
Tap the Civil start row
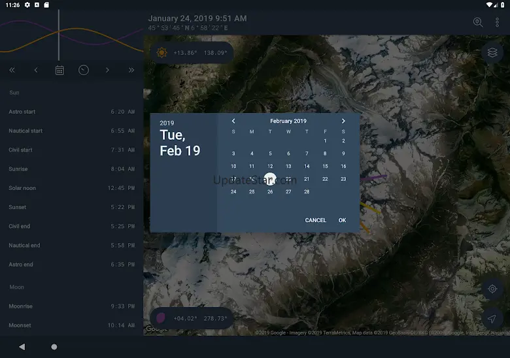pyautogui.click(x=71, y=150)
